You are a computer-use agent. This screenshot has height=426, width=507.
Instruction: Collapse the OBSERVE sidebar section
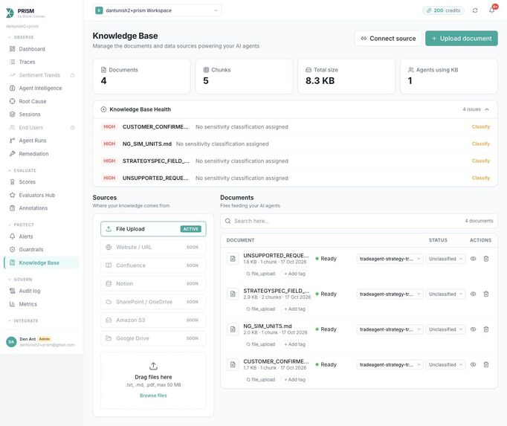click(x=21, y=37)
